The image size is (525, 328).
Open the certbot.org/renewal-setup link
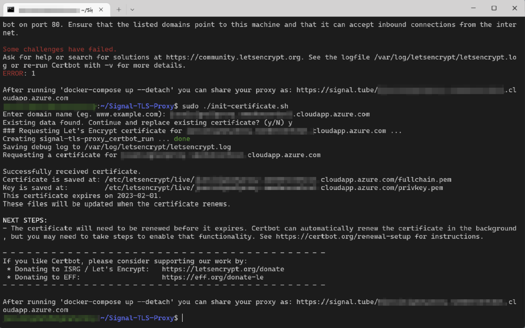pyautogui.click(x=343, y=236)
